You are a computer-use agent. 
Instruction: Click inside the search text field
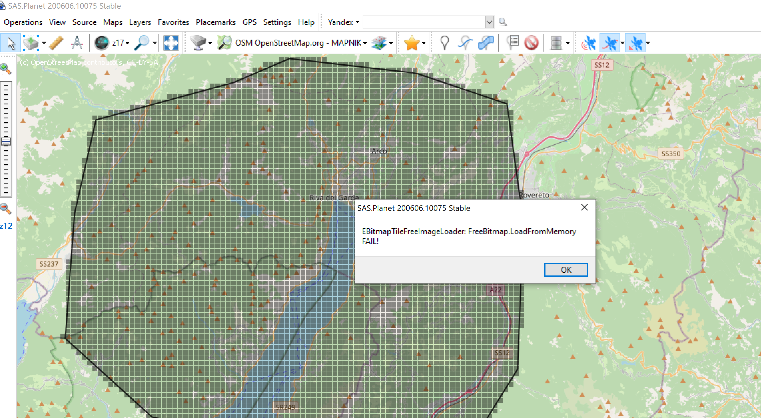[x=424, y=22]
